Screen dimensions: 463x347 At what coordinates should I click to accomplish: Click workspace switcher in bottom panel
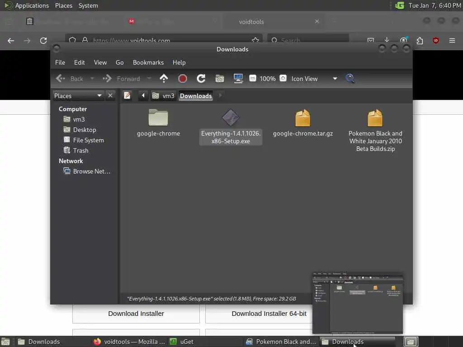click(x=411, y=342)
